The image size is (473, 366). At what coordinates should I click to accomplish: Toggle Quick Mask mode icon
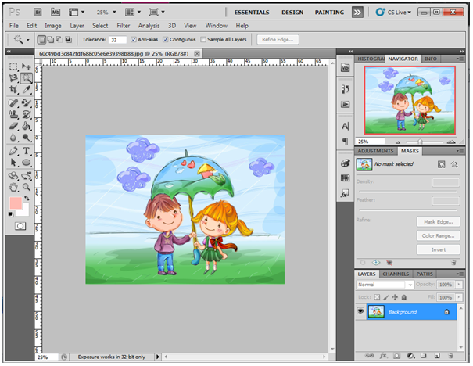pos(20,225)
